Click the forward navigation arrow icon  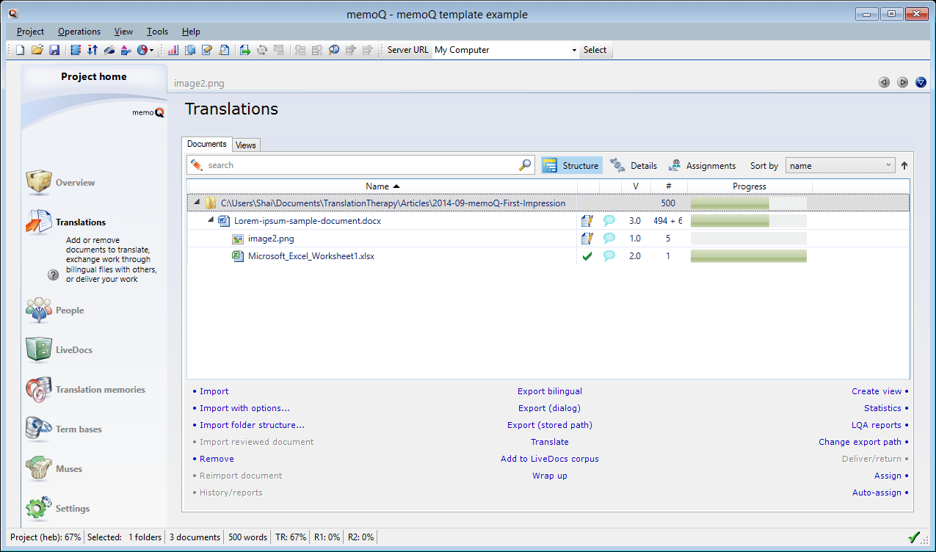pyautogui.click(x=903, y=83)
